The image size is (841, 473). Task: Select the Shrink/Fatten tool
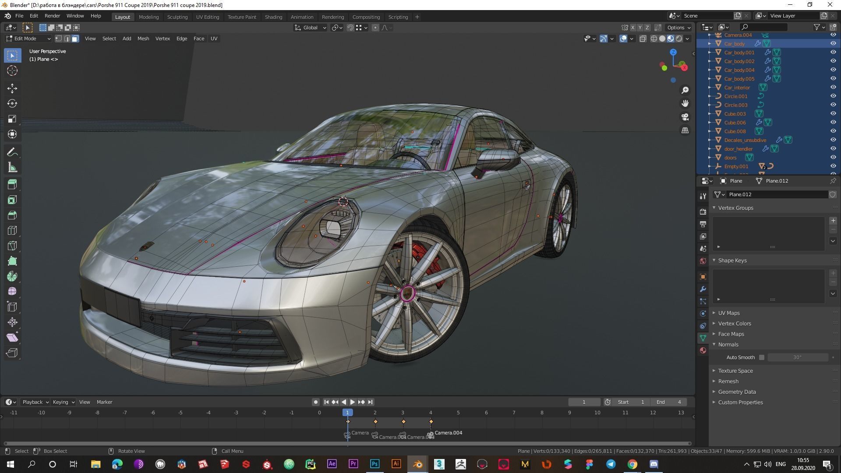coord(12,322)
